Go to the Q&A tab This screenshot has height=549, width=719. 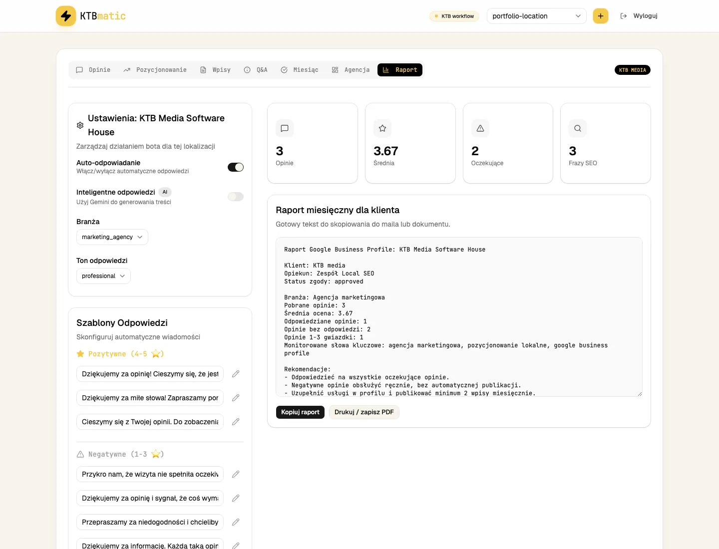click(x=256, y=70)
